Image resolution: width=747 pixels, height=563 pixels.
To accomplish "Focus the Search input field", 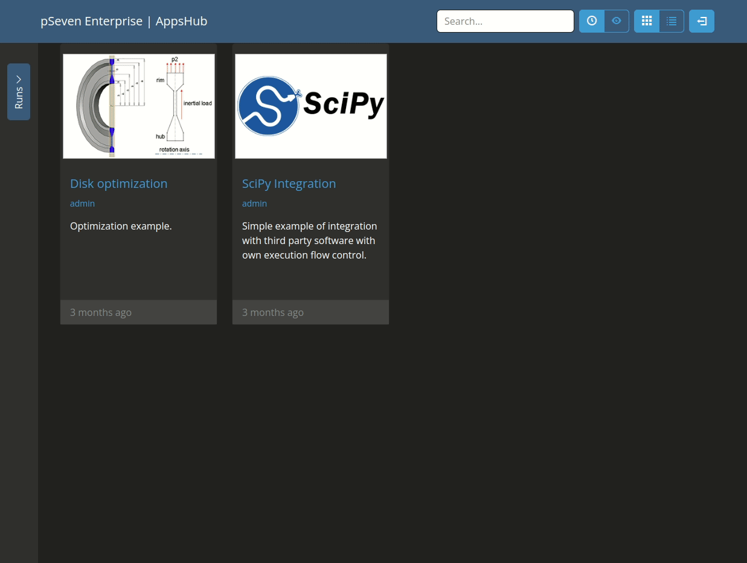I will tap(505, 21).
